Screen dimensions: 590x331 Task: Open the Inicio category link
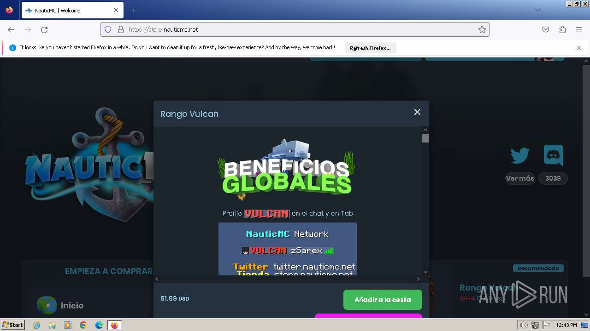72,305
